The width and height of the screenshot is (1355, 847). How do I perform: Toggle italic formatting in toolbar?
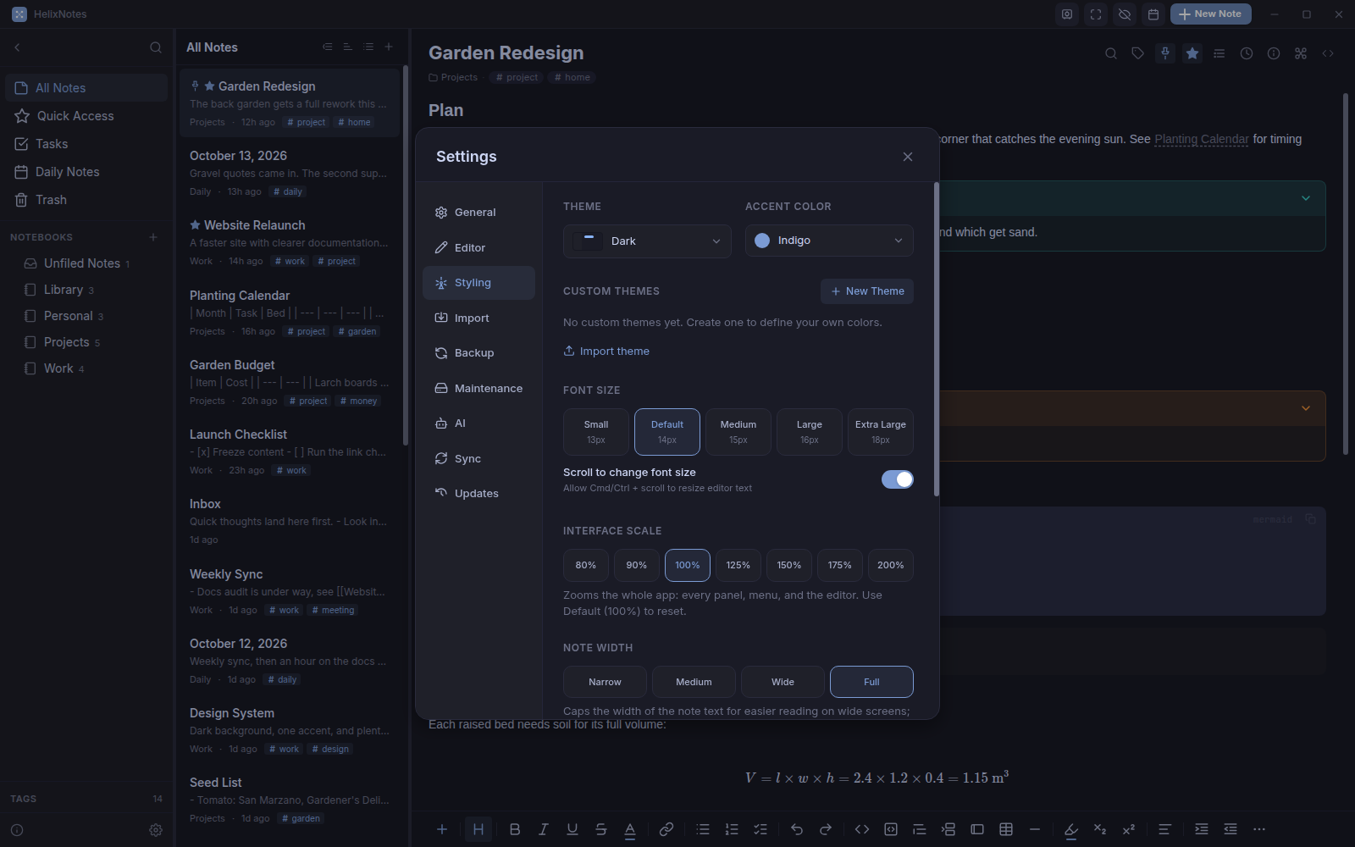pos(544,829)
